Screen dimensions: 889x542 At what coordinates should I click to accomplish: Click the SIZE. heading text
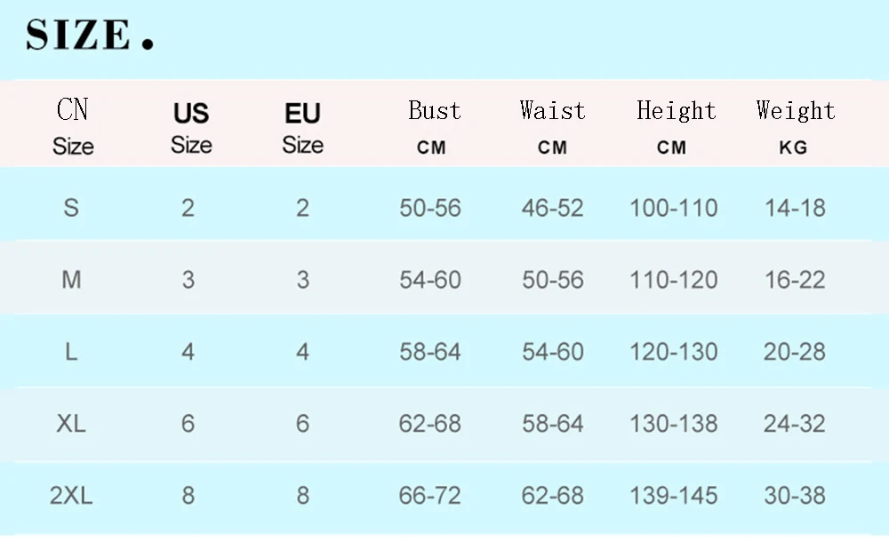(x=91, y=36)
